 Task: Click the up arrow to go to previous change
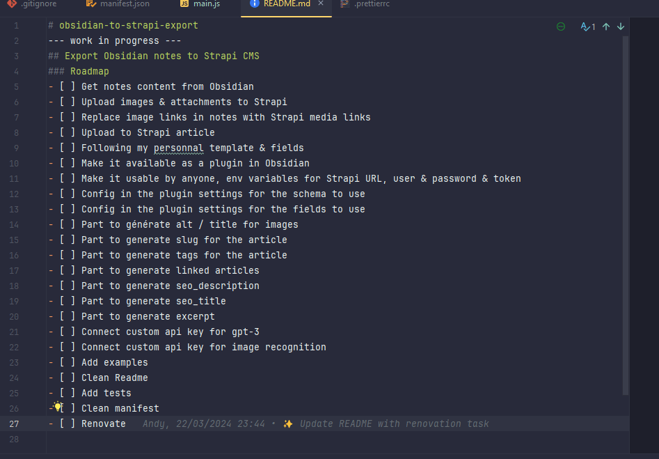(605, 26)
